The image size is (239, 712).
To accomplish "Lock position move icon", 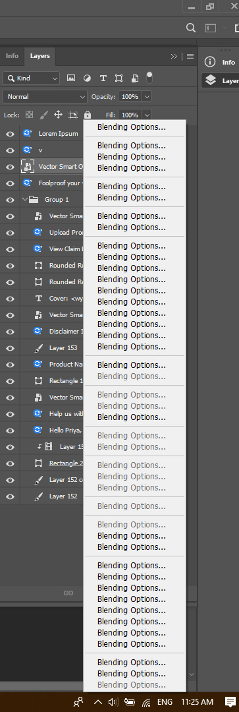I will (58, 115).
